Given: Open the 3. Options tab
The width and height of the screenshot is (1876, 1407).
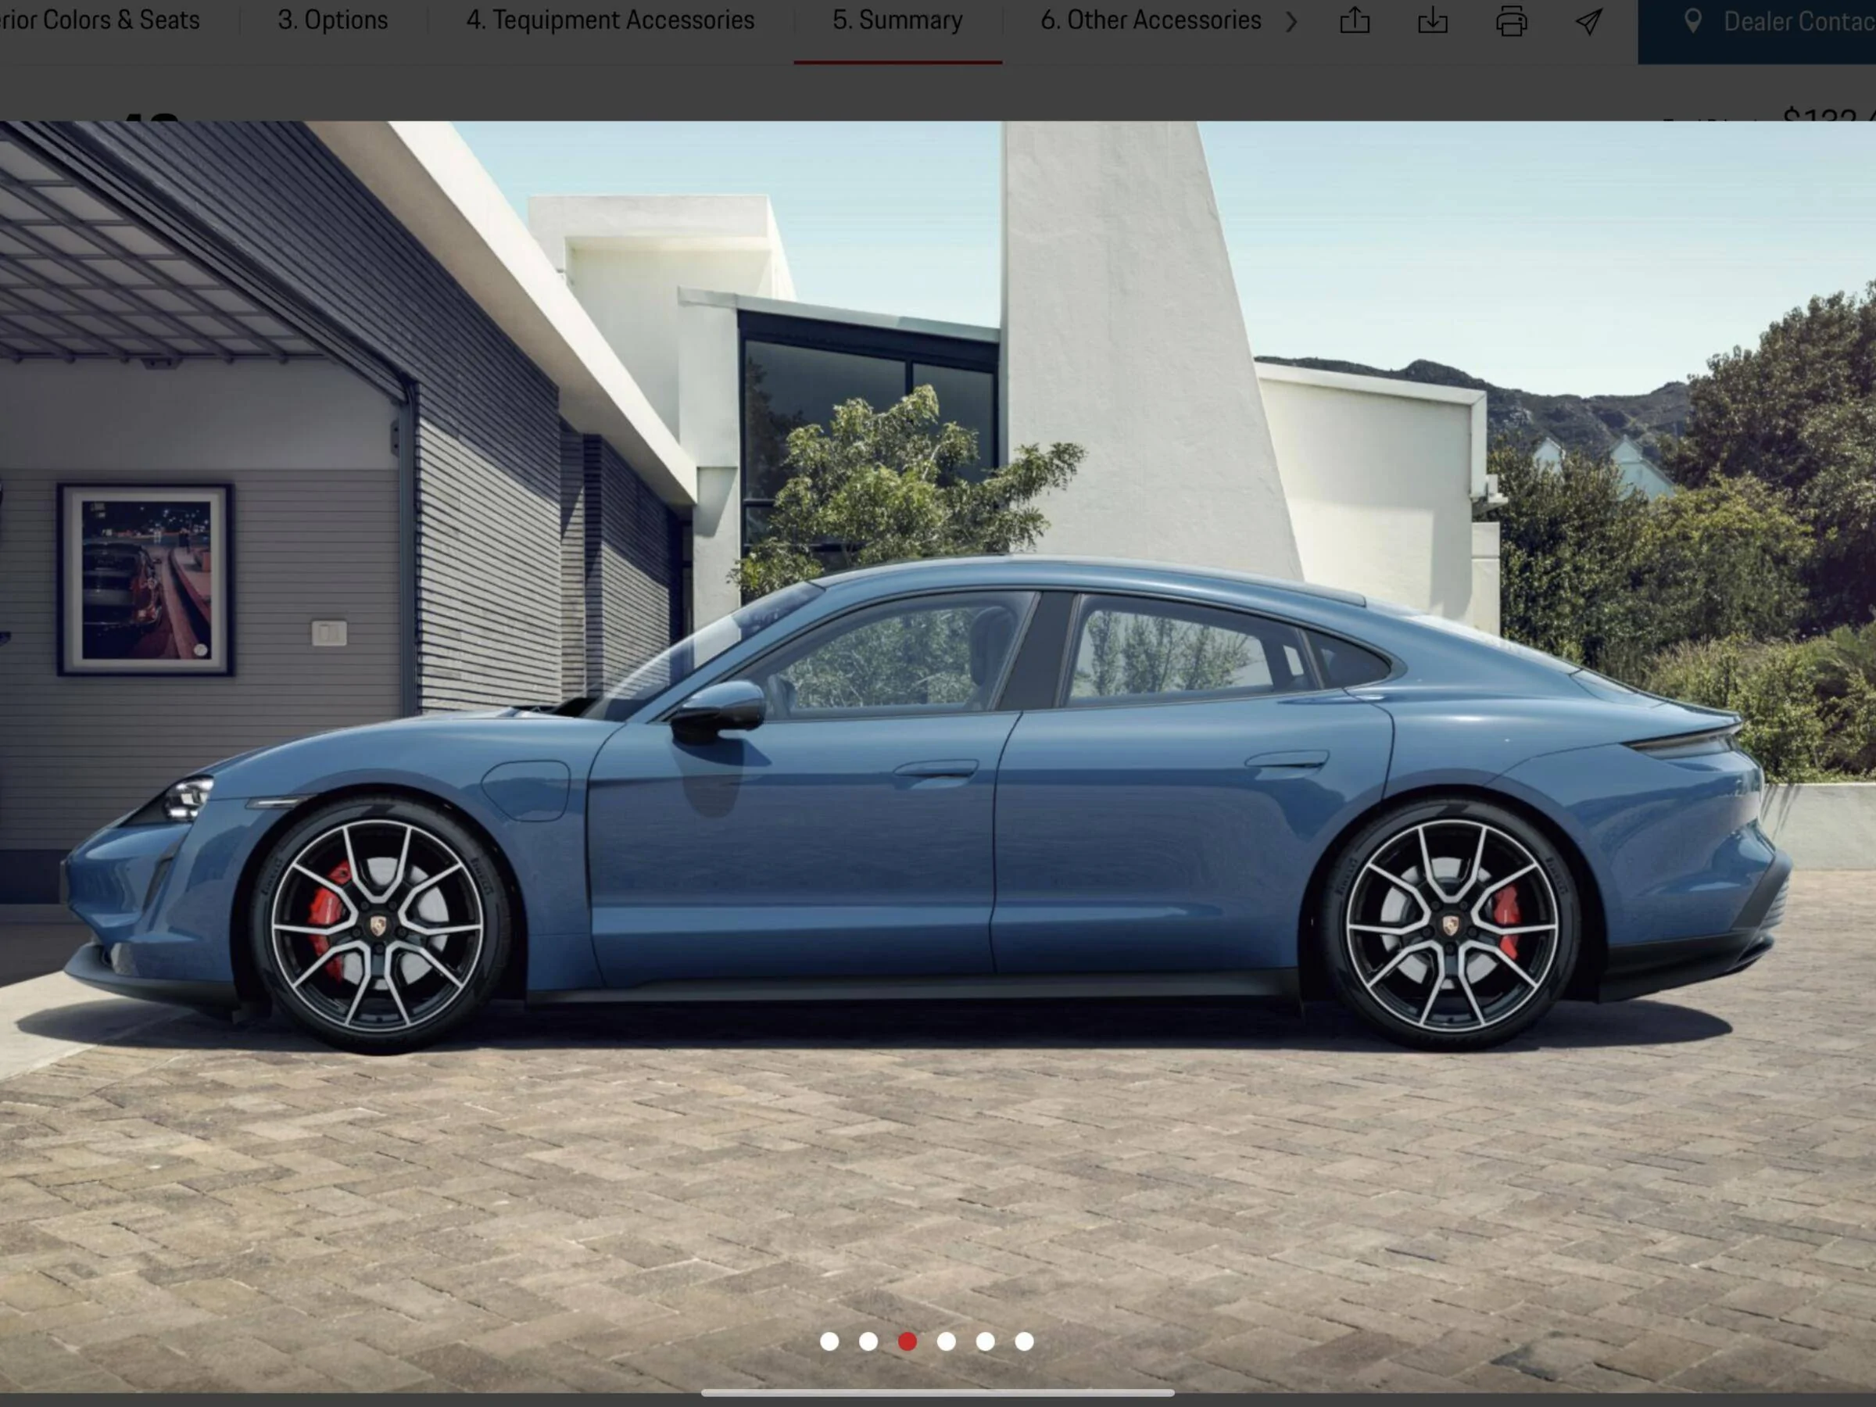Looking at the screenshot, I should tap(332, 20).
